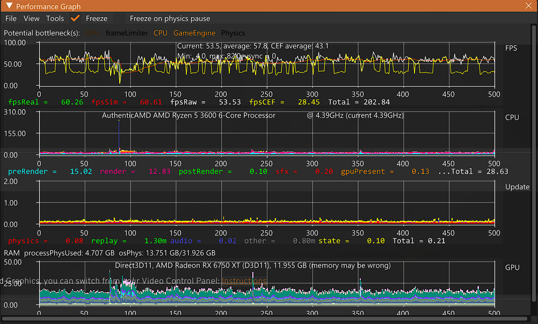Click the FPS graph side label
The height and width of the screenshot is (324, 538).
[511, 48]
